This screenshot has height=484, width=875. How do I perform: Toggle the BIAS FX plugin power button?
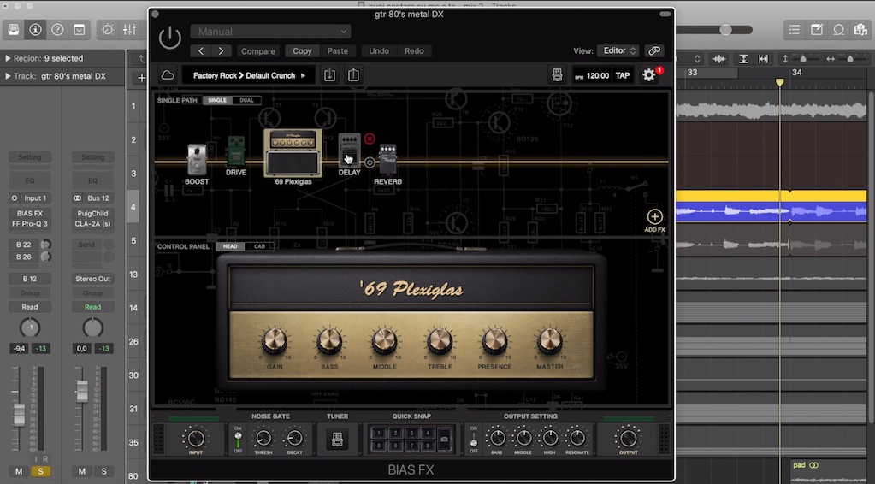169,38
